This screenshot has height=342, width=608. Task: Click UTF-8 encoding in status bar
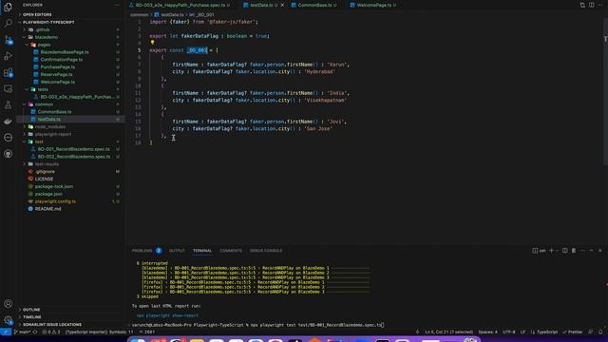point(508,332)
